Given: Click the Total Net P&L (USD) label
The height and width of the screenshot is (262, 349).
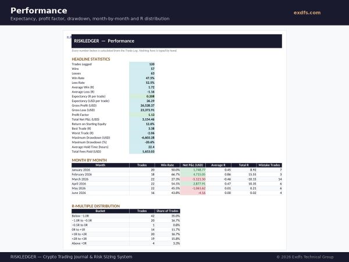Looking at the screenshot, I should pyautogui.click(x=86, y=119).
